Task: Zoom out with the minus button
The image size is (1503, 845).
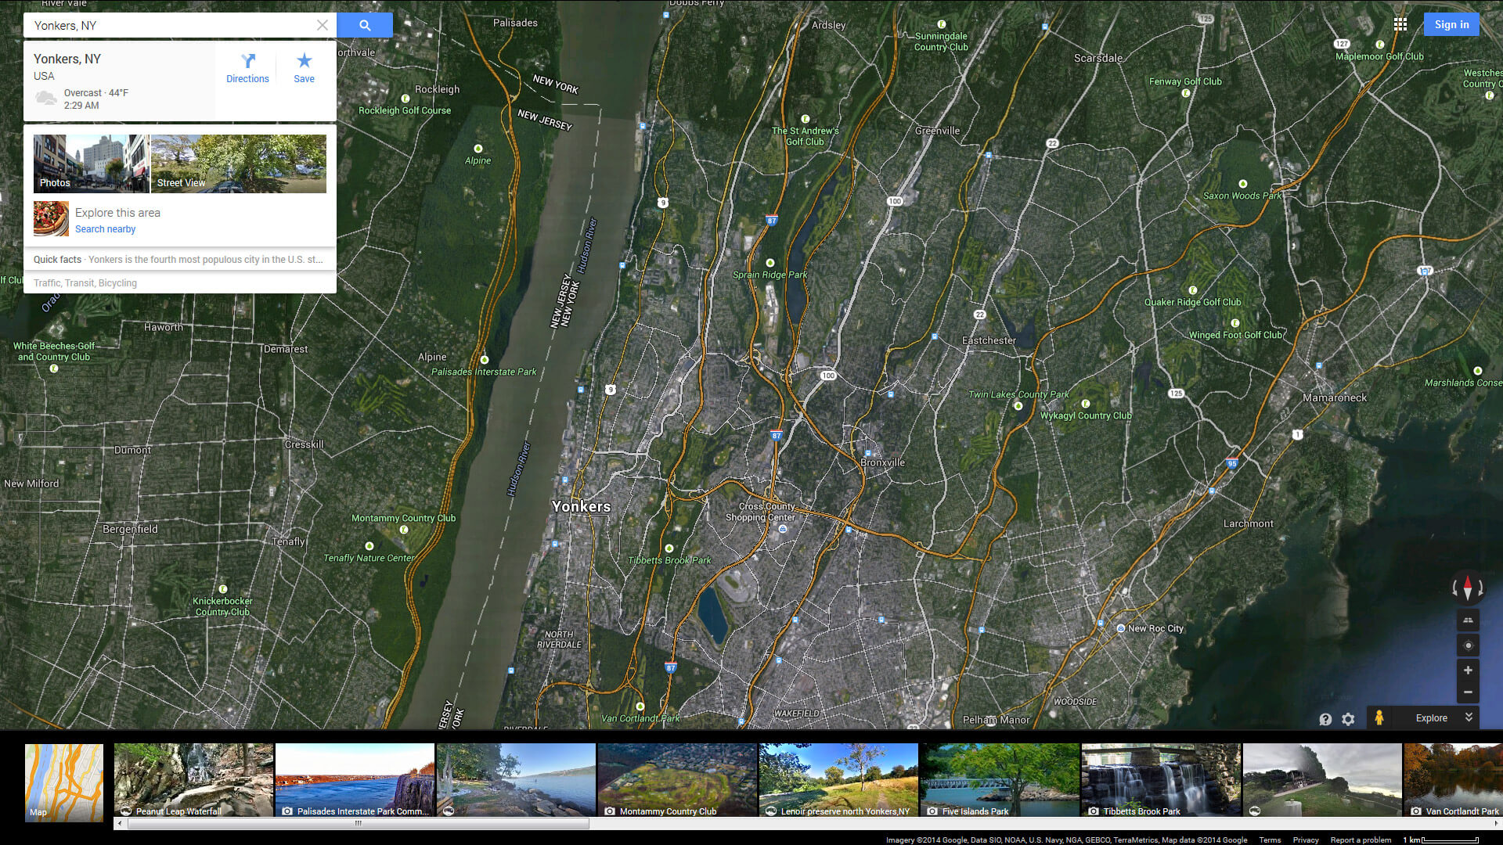Action: tap(1468, 692)
